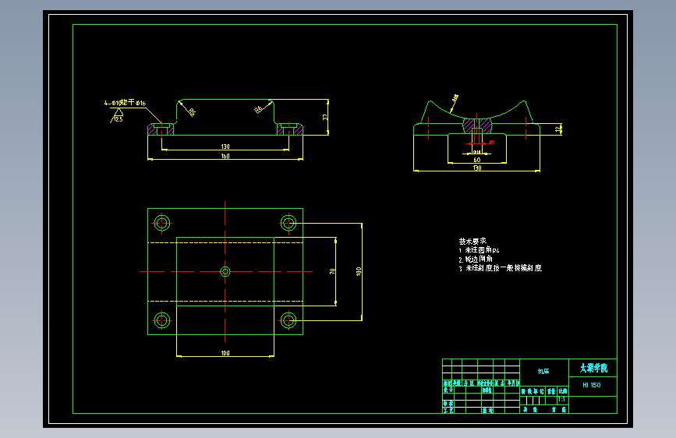Click the "技术要求" heading
Screen dimensions: 676x438
tap(472, 241)
